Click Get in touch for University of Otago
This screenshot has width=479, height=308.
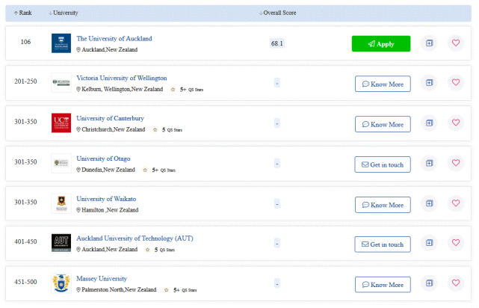383,164
